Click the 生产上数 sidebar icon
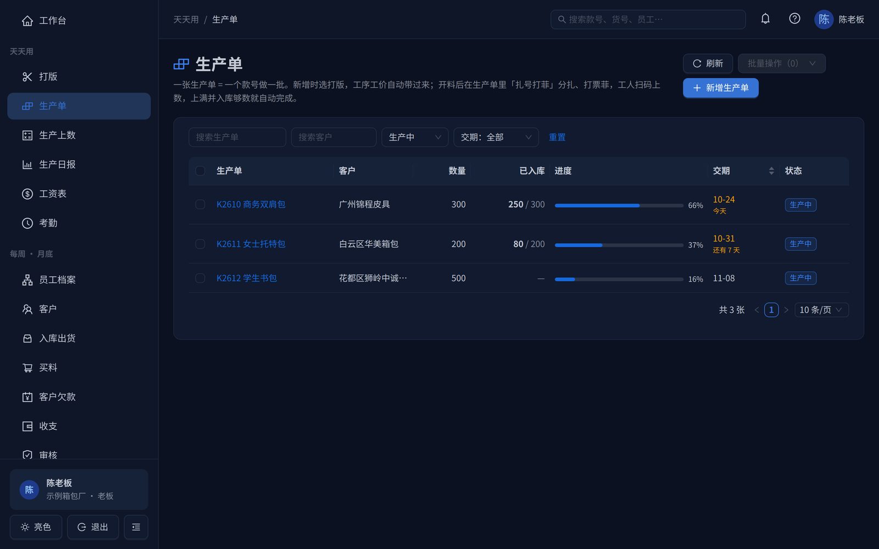Viewport: 879px width, 549px height. (27, 135)
